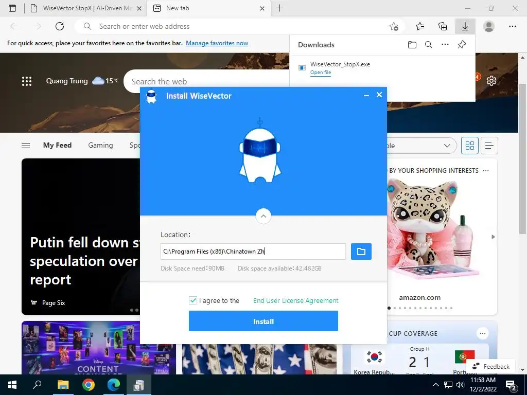
Task: Open the Feedback button
Action: click(491, 366)
